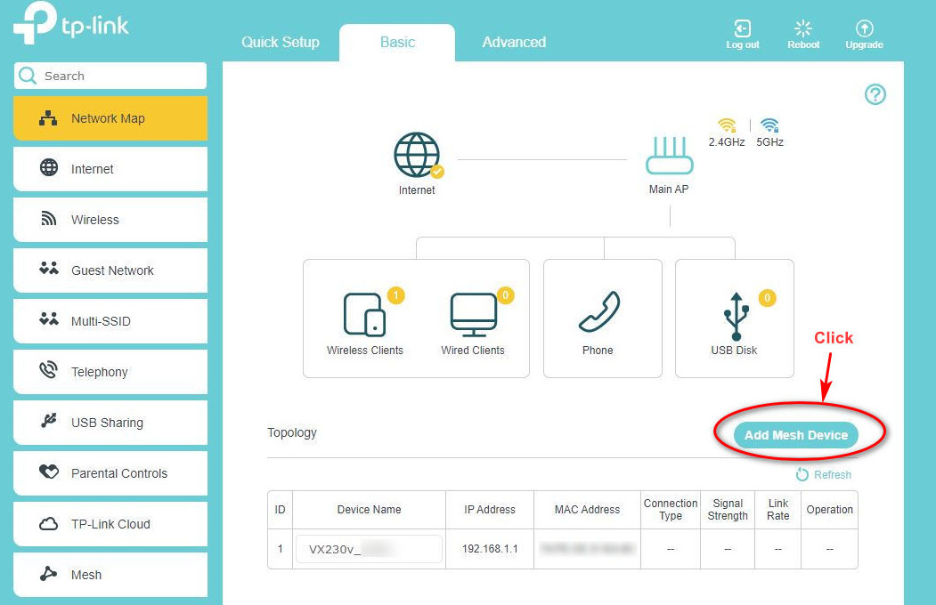Screen dimensions: 936x605
Task: Click the Upgrade icon
Action: pos(865,28)
